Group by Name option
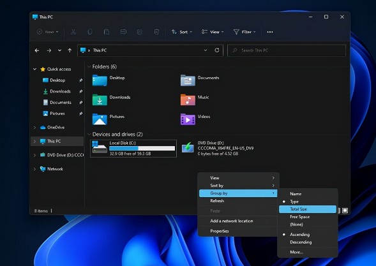Screen dimensions: 376x266 tap(296, 194)
